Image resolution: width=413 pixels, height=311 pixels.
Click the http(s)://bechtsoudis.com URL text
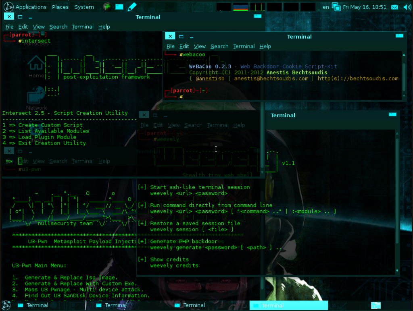[358, 79]
